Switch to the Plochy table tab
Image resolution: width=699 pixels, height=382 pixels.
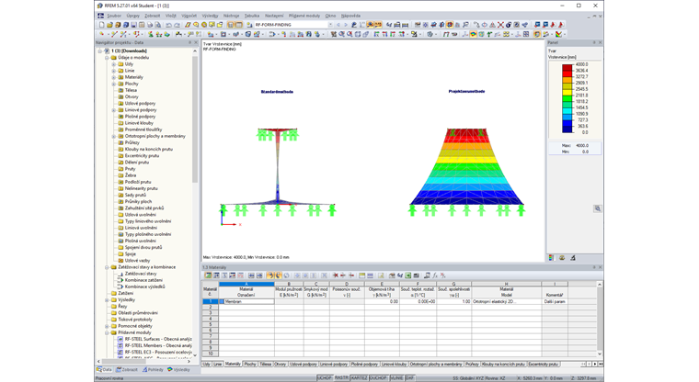tap(250, 365)
